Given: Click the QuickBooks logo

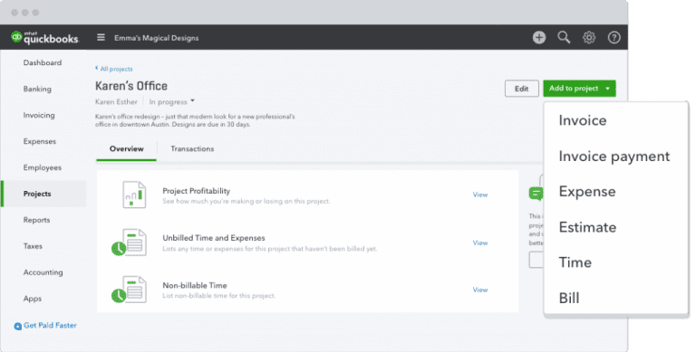Looking at the screenshot, I should 44,37.
